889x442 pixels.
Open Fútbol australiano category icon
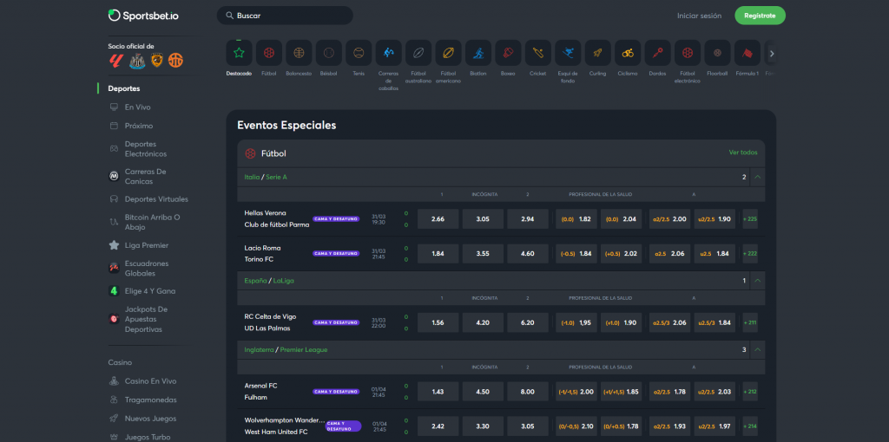point(418,53)
